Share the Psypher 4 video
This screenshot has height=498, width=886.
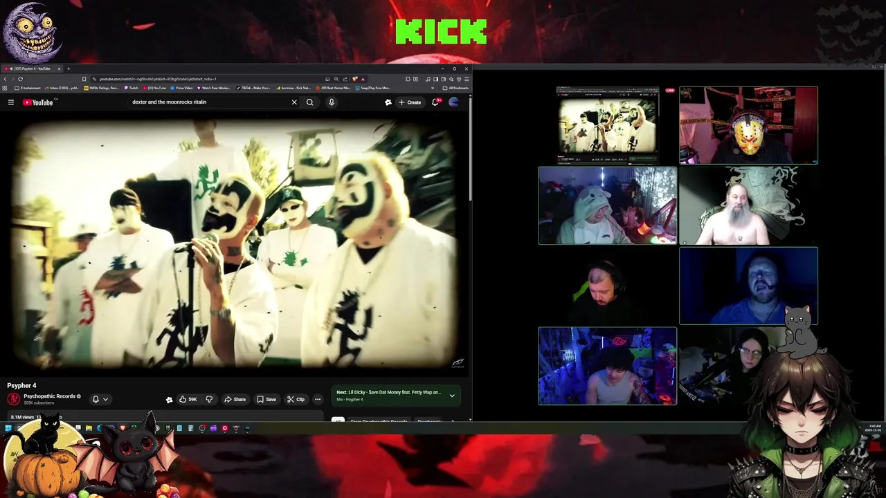(x=235, y=399)
